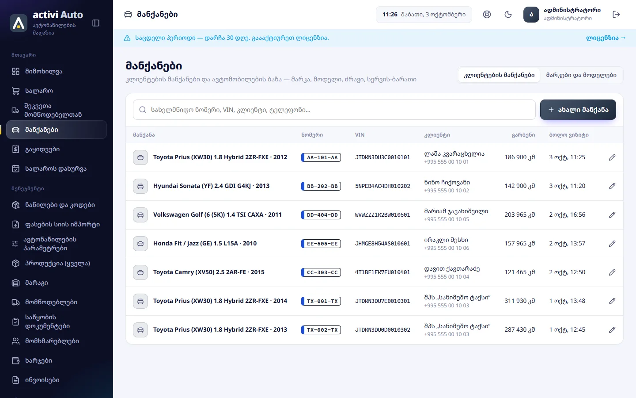
Task: Open მიმოხილვა in the sidebar
Action: (x=57, y=71)
